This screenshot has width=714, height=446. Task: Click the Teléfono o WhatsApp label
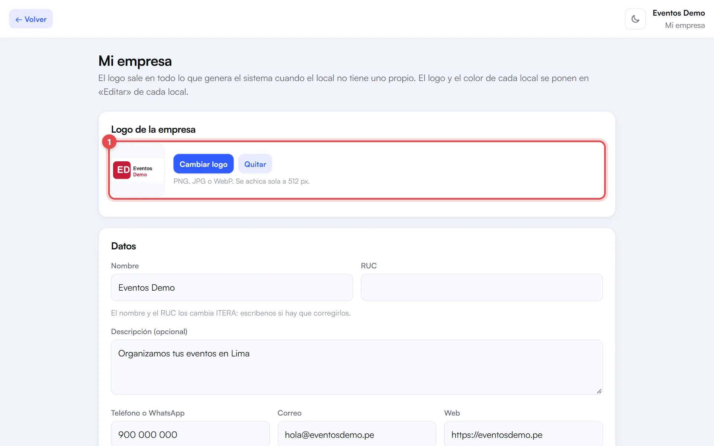[x=148, y=413]
